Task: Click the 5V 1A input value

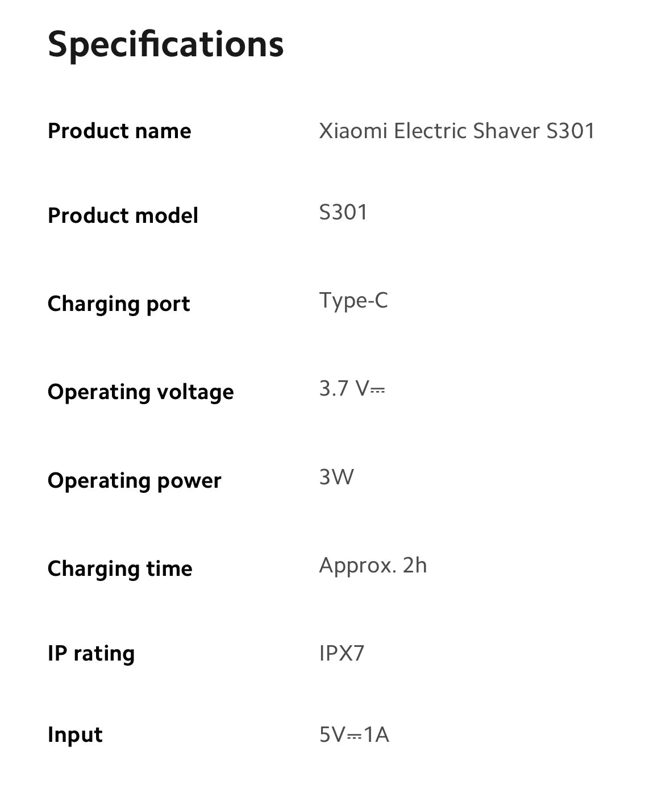Action: (x=354, y=735)
